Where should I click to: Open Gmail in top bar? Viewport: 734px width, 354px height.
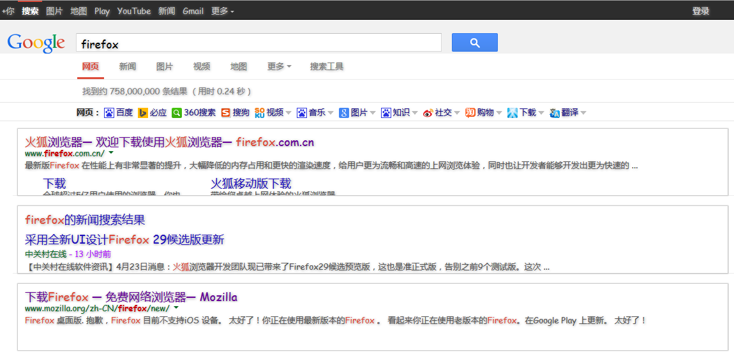(x=193, y=11)
